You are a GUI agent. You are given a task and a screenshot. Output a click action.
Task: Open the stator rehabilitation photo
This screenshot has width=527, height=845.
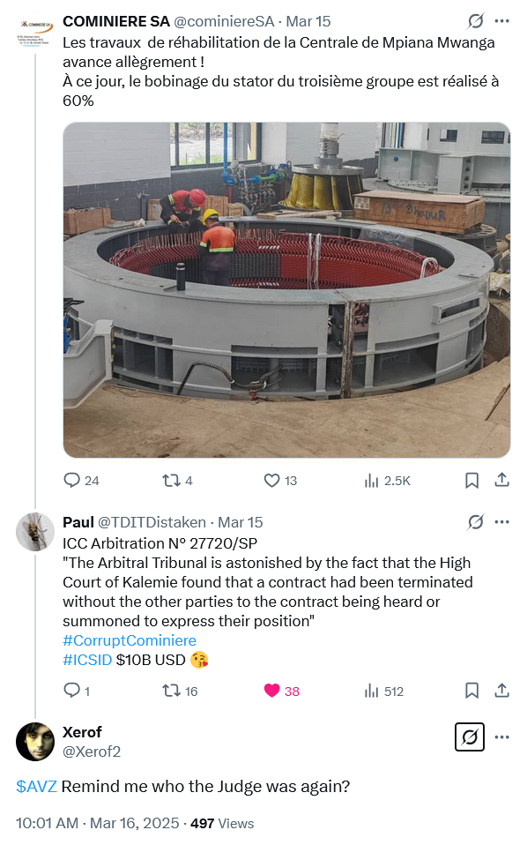click(x=286, y=290)
